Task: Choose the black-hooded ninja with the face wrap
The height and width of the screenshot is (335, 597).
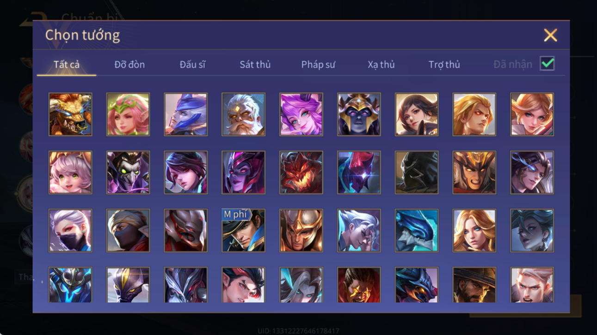Action: 128,231
